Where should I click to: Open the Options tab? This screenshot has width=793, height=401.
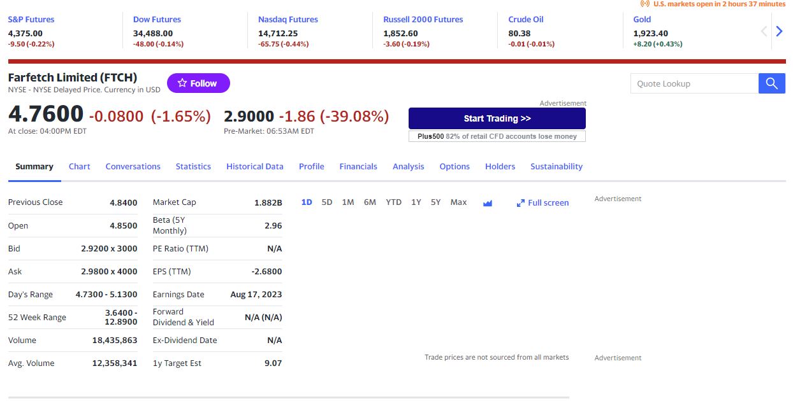coord(455,167)
